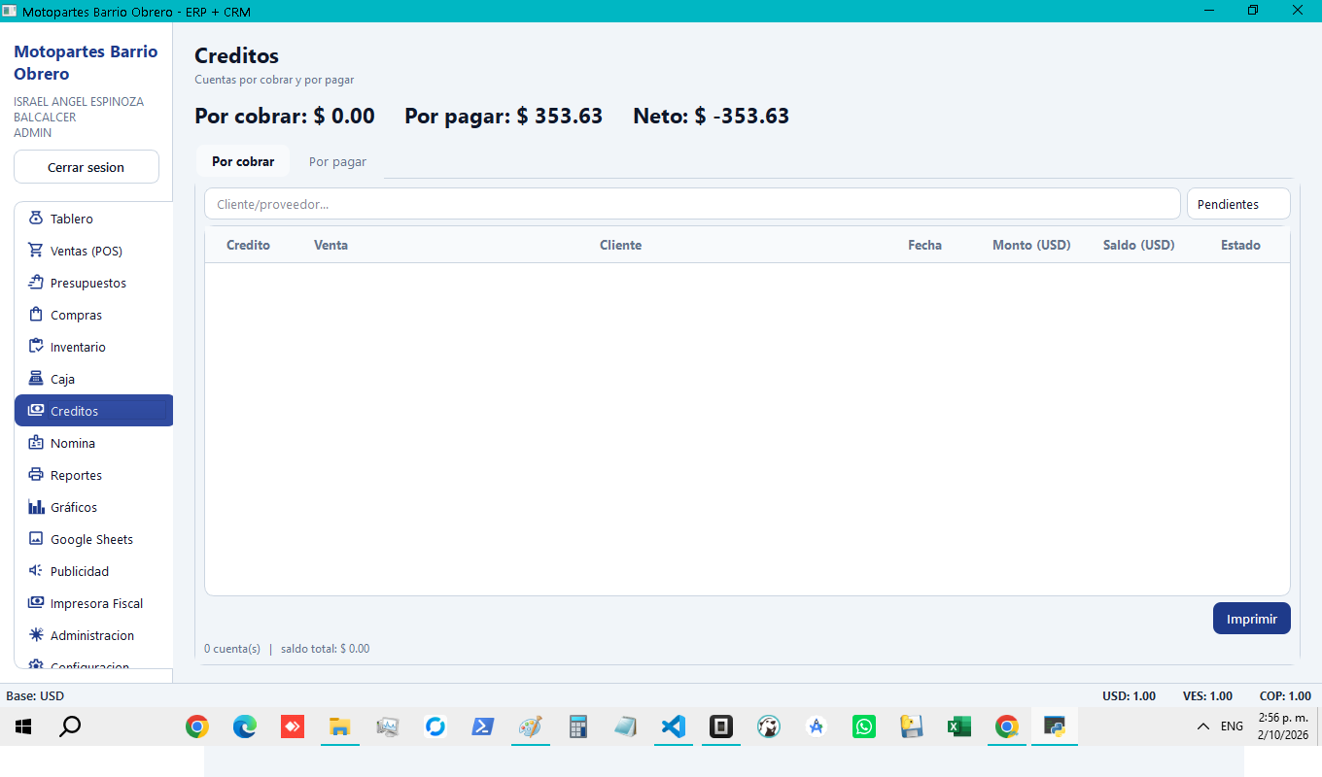Select the Publicidad megaphone icon

36,571
